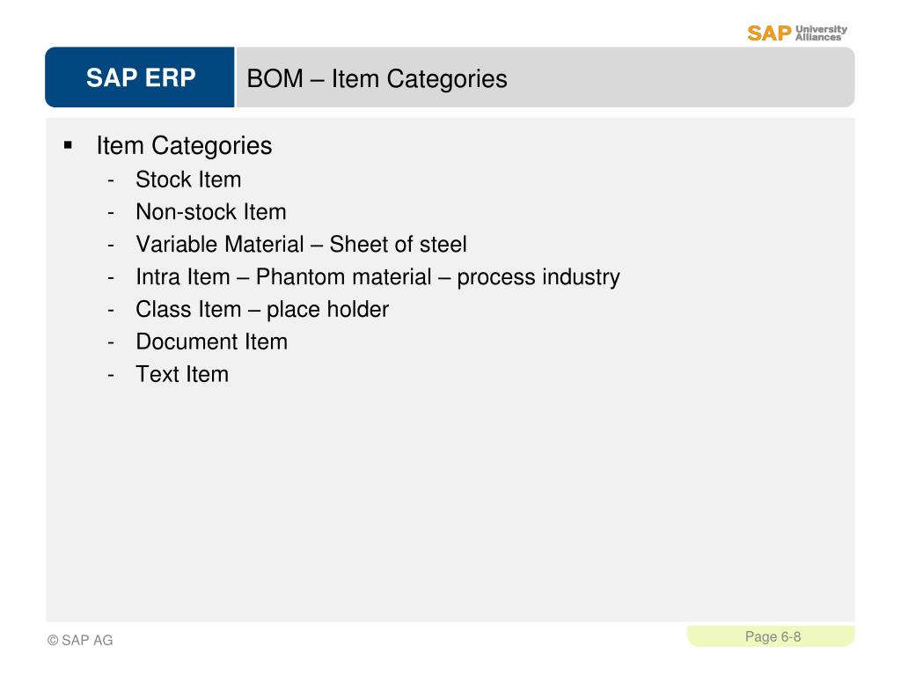This screenshot has width=901, height=676.
Task: Click the © SAP AG copyright text
Action: coord(80,640)
